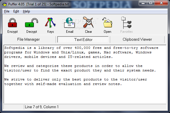Open the Keys tool with colored keys
The height and width of the screenshot is (113, 170).
pyautogui.click(x=50, y=23)
